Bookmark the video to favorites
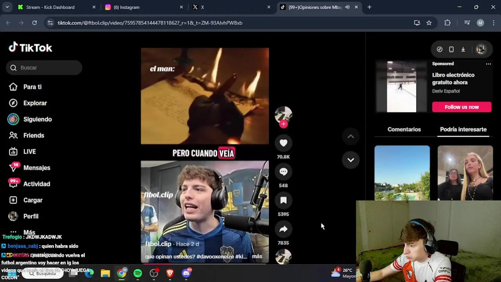 283,201
